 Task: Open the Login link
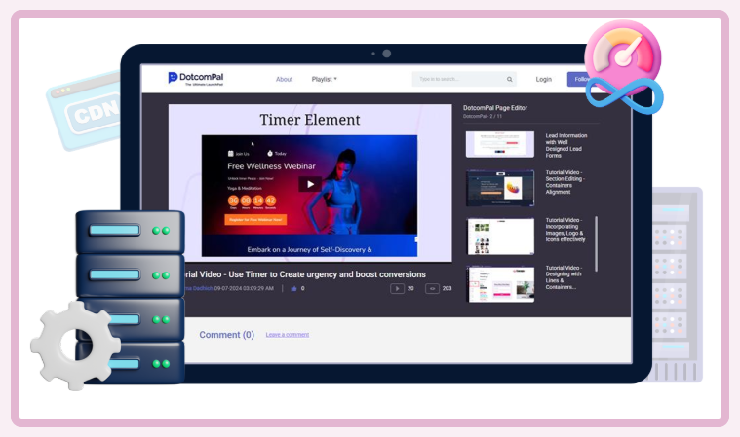(544, 79)
